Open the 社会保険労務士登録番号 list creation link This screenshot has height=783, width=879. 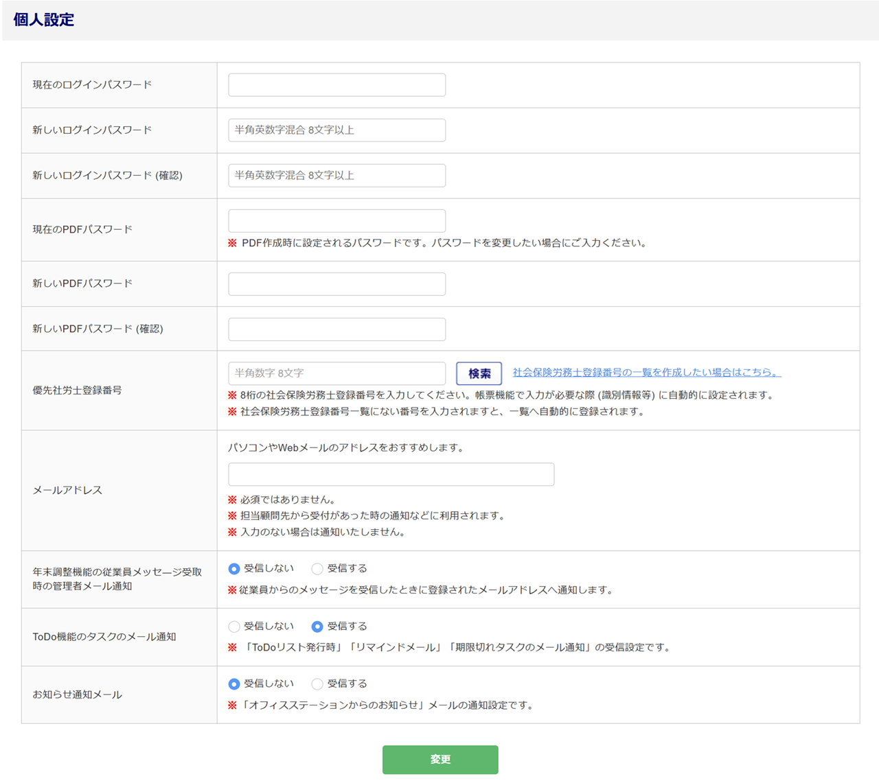(x=646, y=373)
